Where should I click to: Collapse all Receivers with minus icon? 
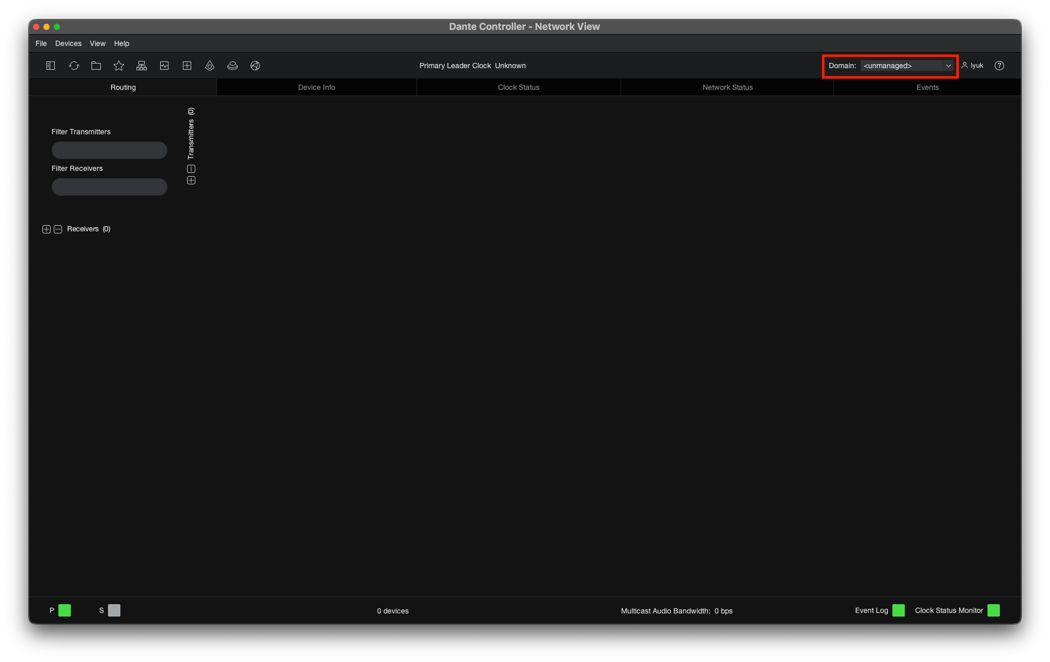pyautogui.click(x=58, y=229)
